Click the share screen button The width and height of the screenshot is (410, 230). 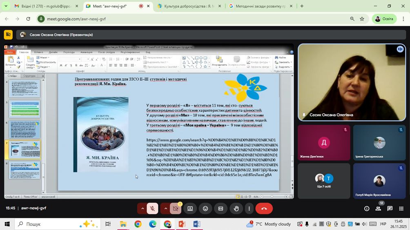coord(190,208)
